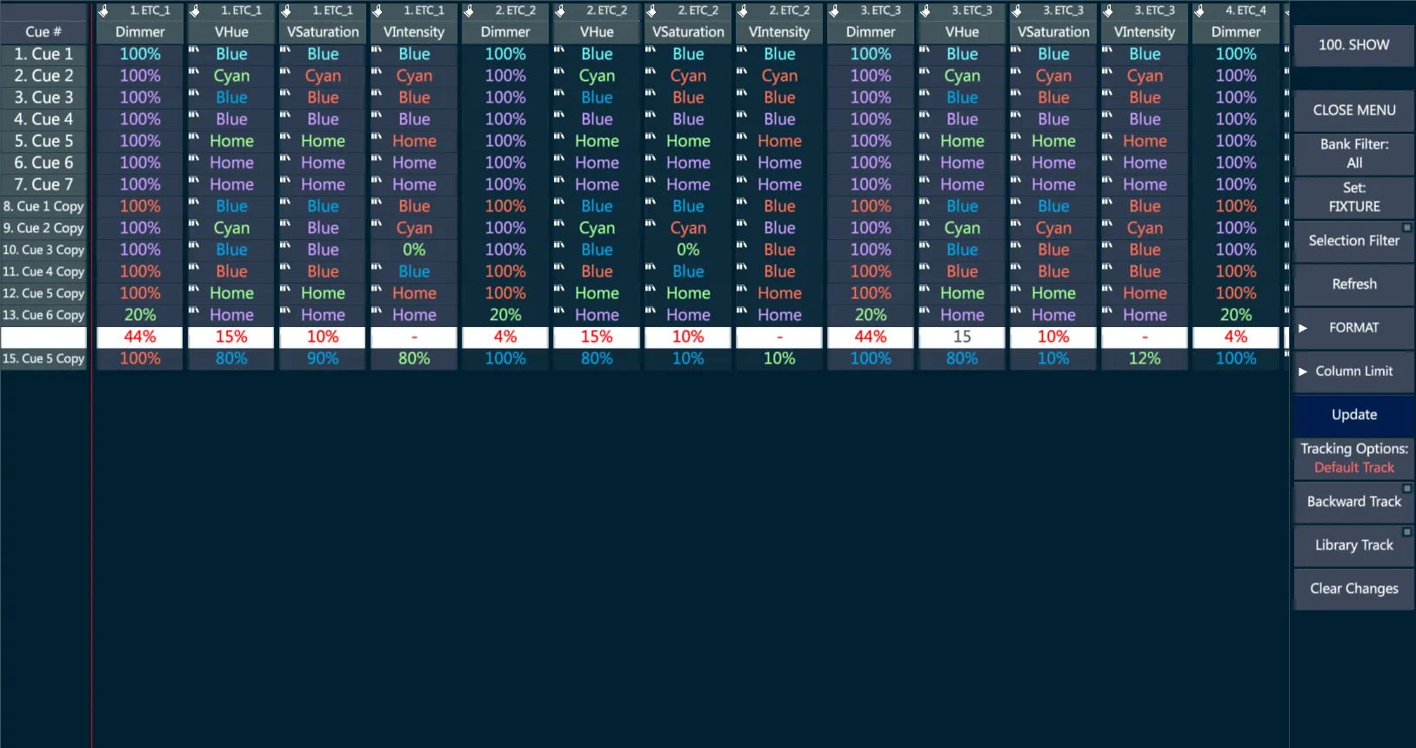Click library icon in Cue 4 ETC_3 VHue cell
1416x748 pixels.
(x=925, y=114)
